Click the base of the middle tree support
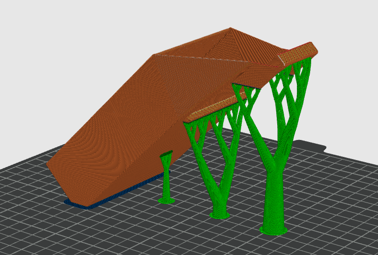 219,215
